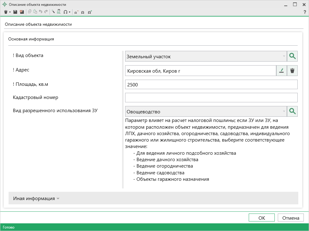Click the XML import icon
The height and width of the screenshot is (231, 309).
pos(59,12)
